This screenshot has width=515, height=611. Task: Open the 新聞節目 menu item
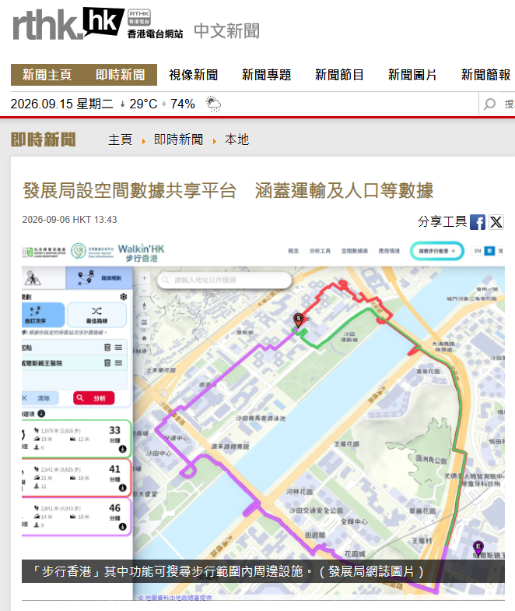[339, 75]
